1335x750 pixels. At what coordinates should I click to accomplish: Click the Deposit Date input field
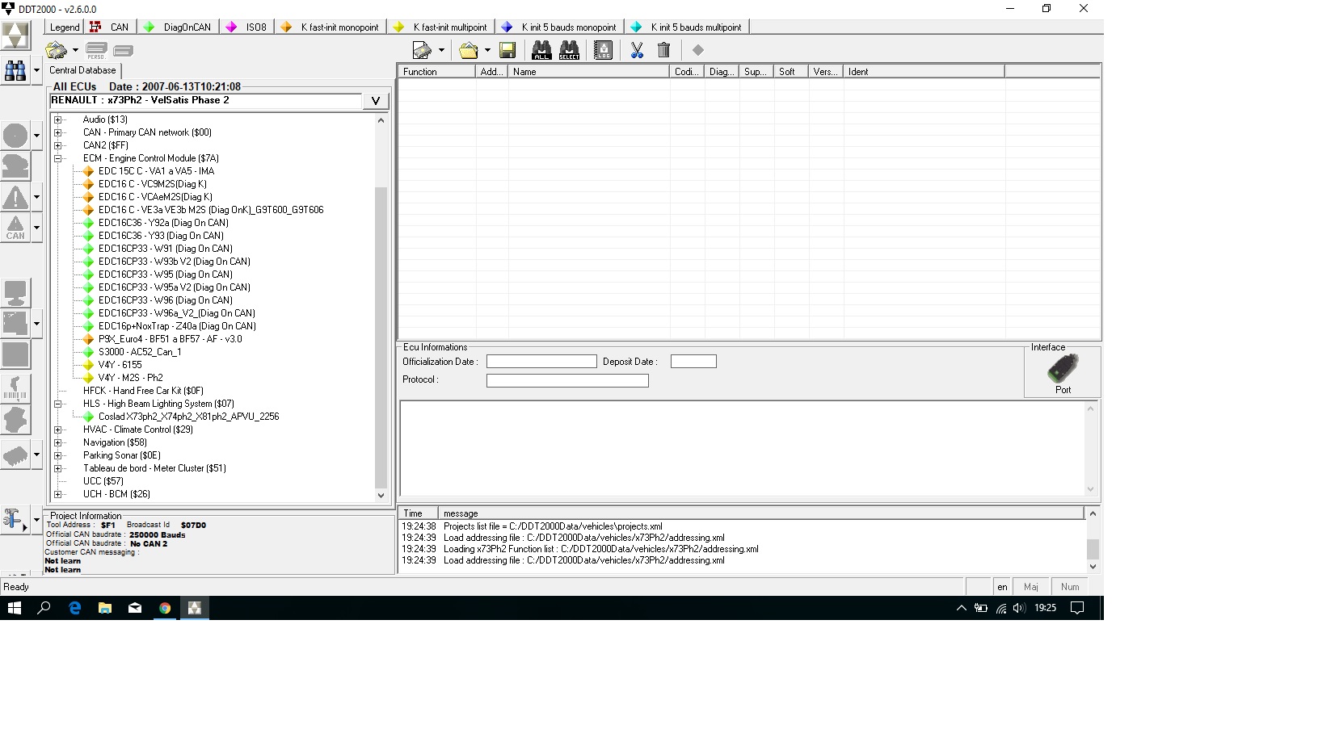693,362
